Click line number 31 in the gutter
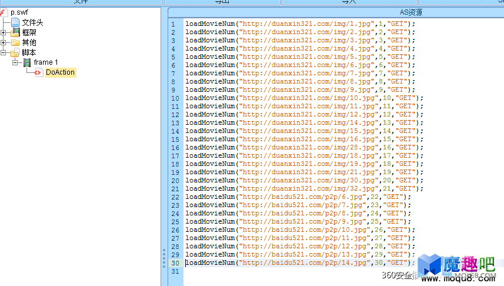The image size is (504, 286). click(175, 271)
